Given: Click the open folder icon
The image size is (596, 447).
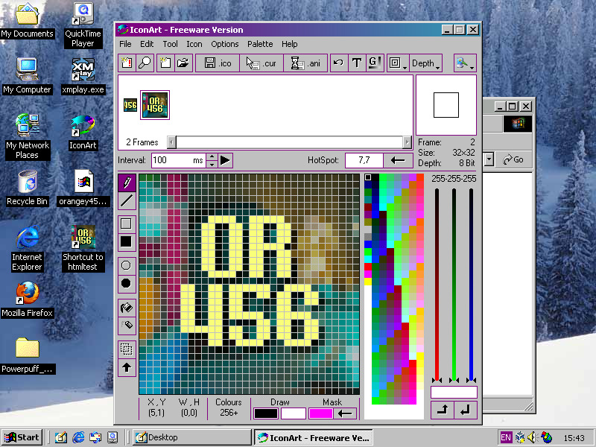Looking at the screenshot, I should pos(183,63).
